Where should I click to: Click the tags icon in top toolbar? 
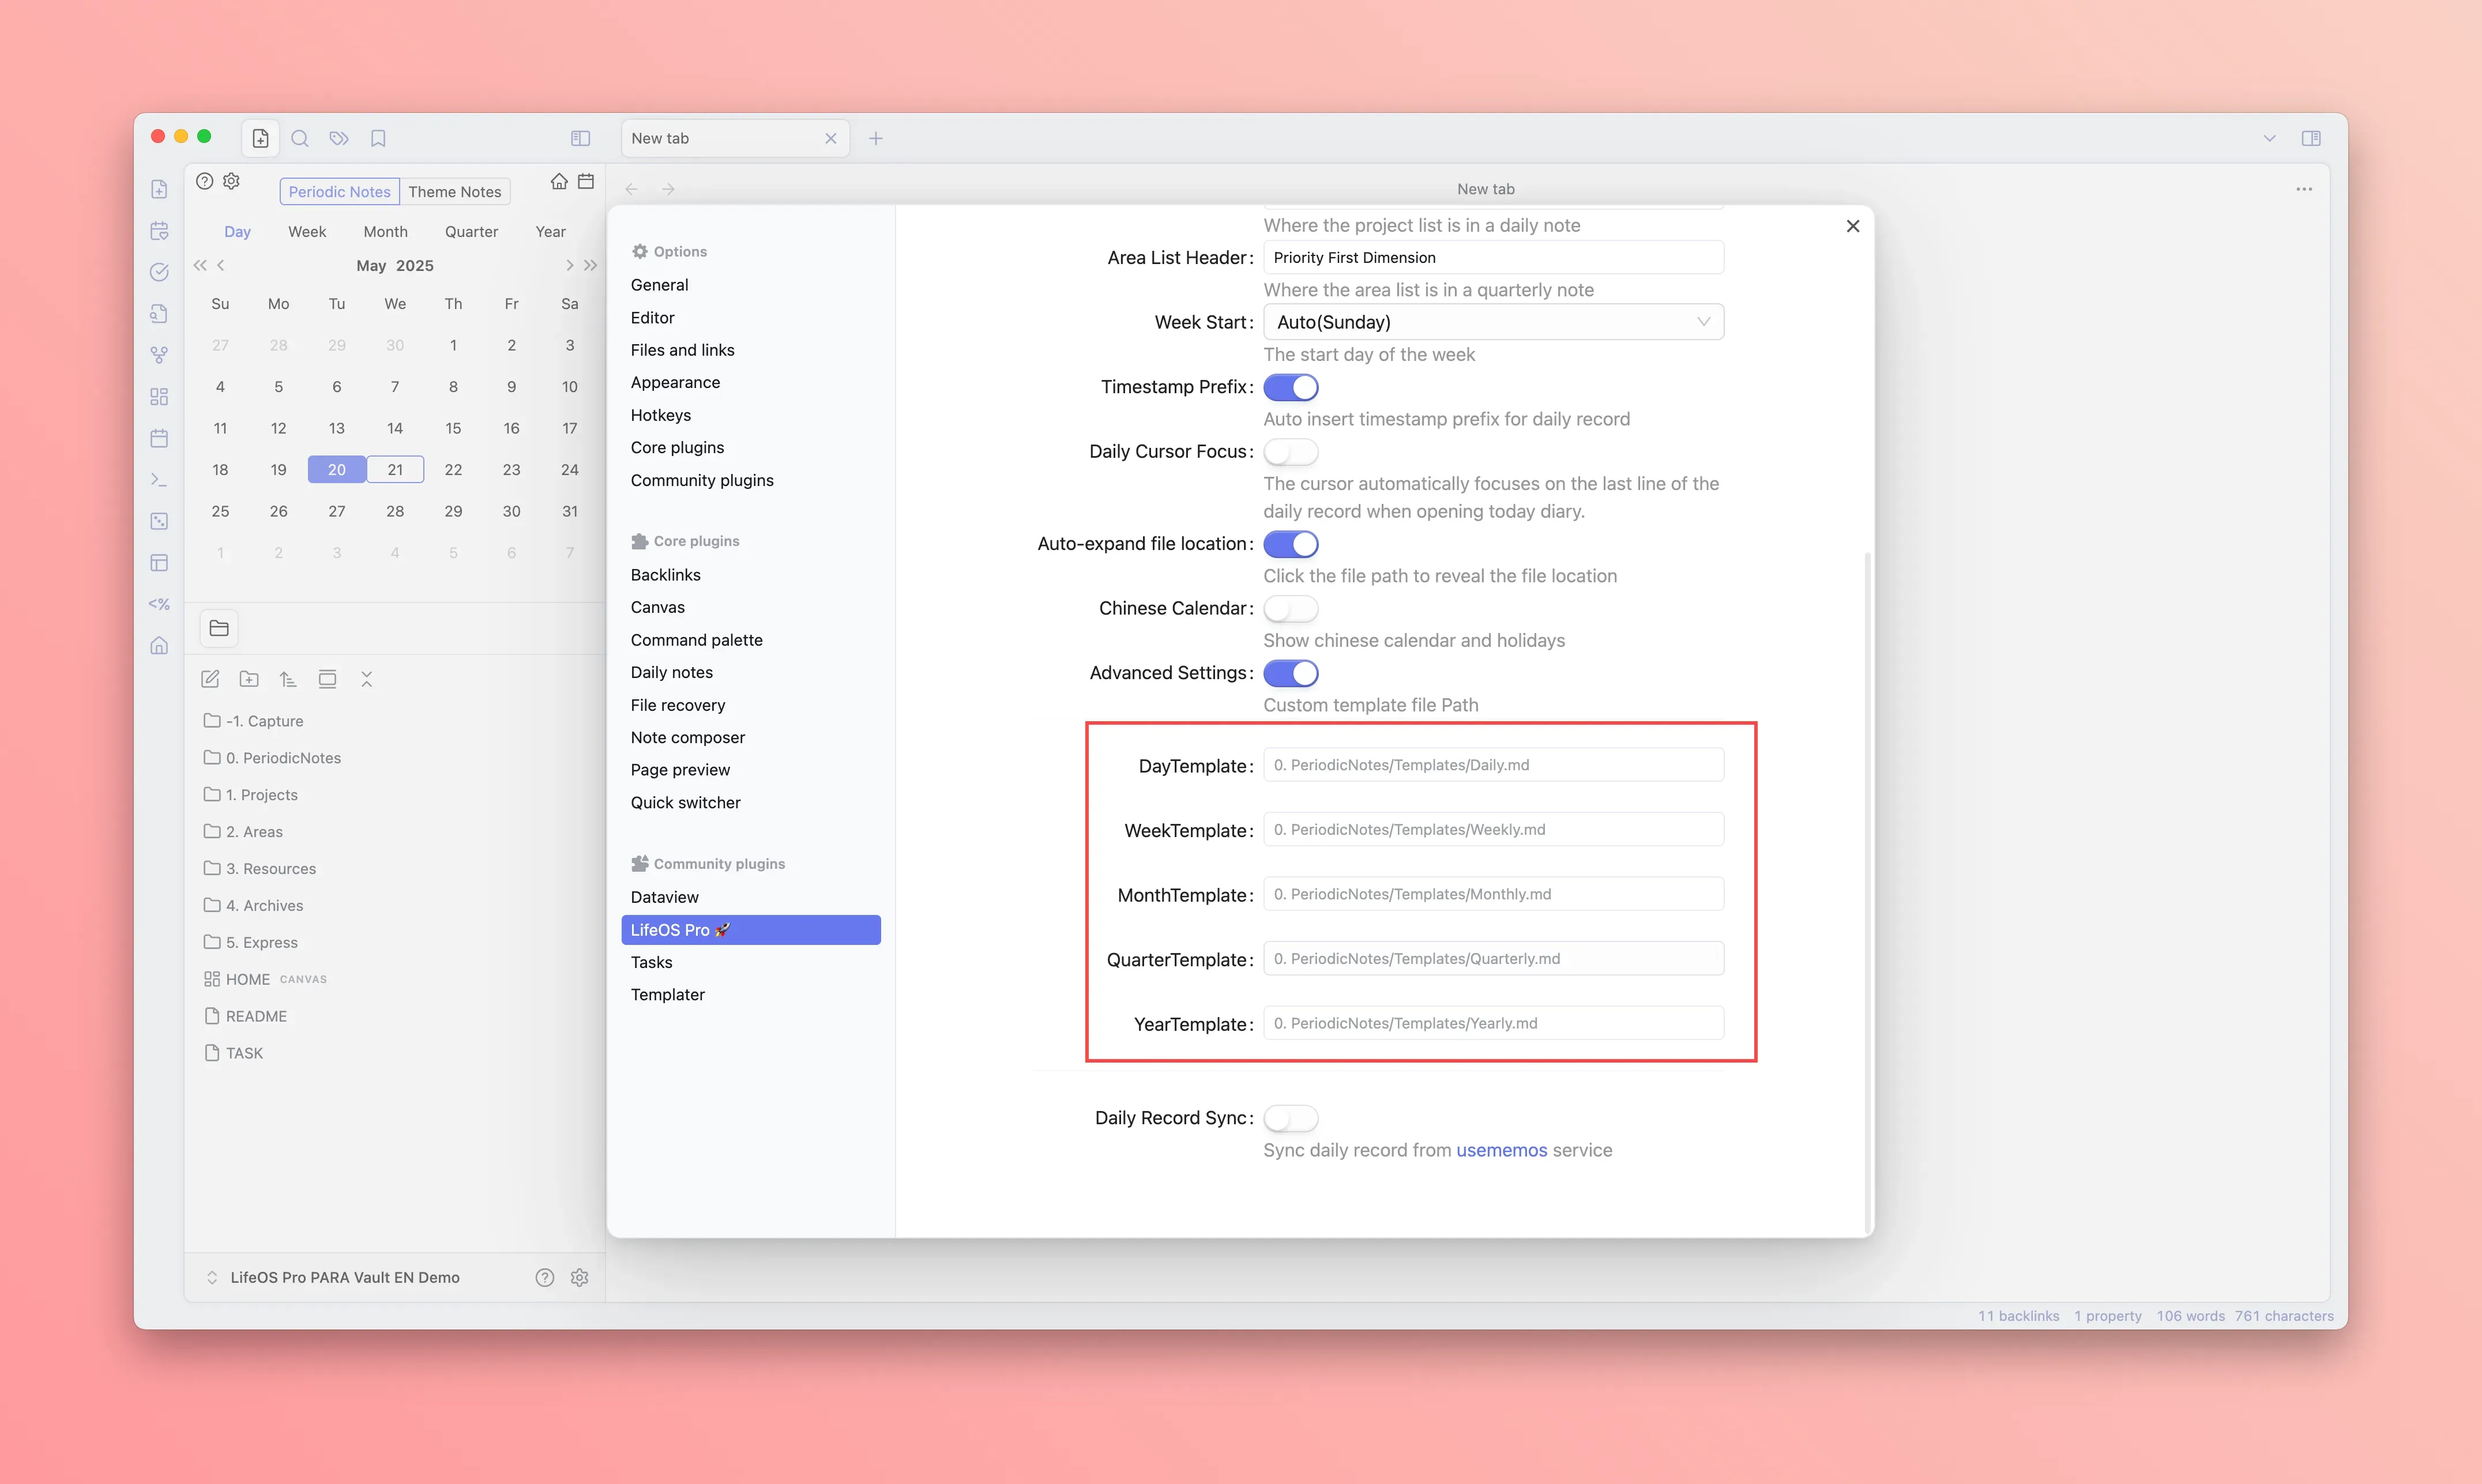pos(339,138)
